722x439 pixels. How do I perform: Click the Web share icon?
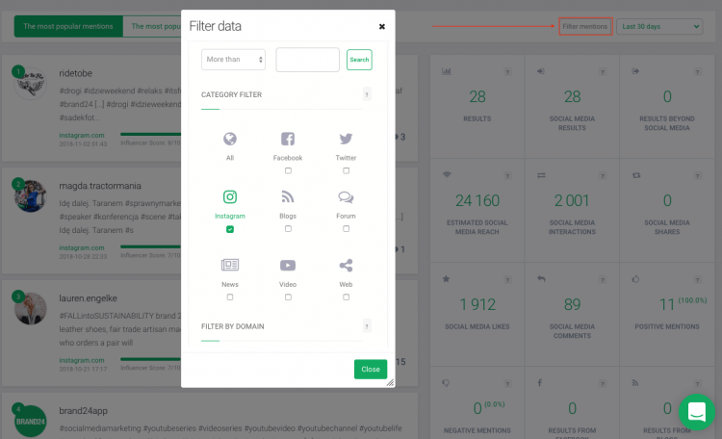pyautogui.click(x=346, y=266)
